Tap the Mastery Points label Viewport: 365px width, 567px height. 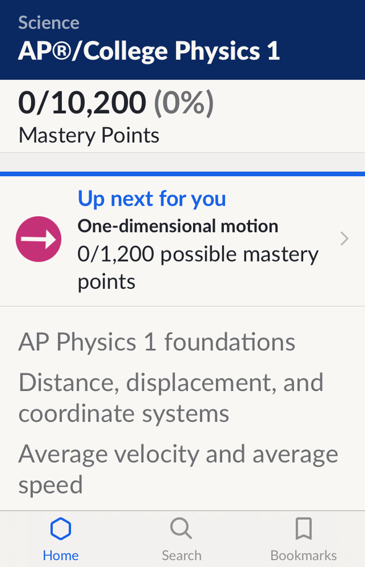click(x=89, y=136)
